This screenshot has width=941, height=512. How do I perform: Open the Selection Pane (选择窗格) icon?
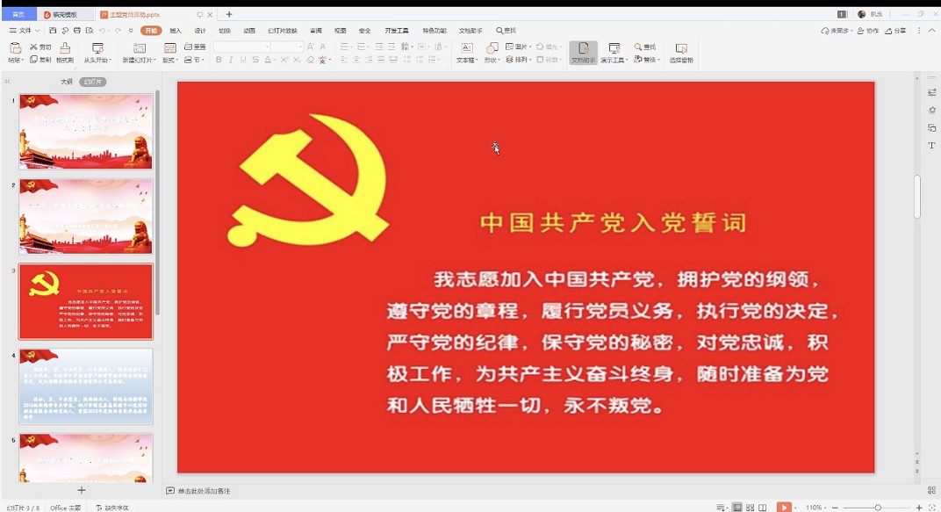click(681, 48)
